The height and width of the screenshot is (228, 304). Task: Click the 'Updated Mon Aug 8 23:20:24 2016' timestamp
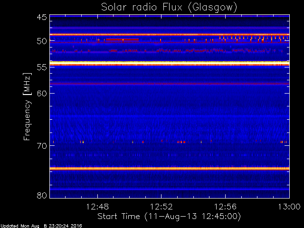[41, 226]
